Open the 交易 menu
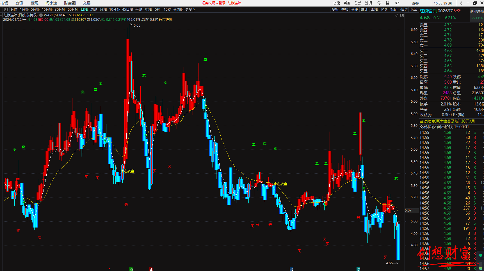Screen dimensions: 484x271 (87, 3)
